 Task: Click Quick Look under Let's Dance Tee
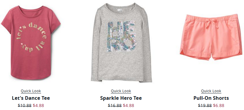pyautogui.click(x=31, y=91)
